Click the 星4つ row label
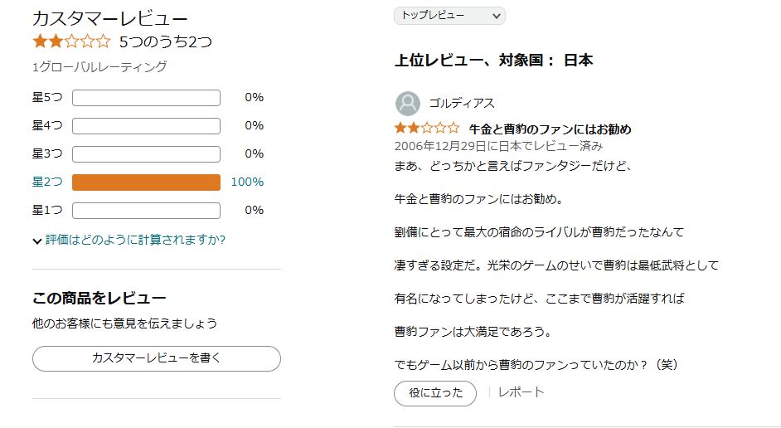Viewport: 781px width, 428px height. click(47, 126)
